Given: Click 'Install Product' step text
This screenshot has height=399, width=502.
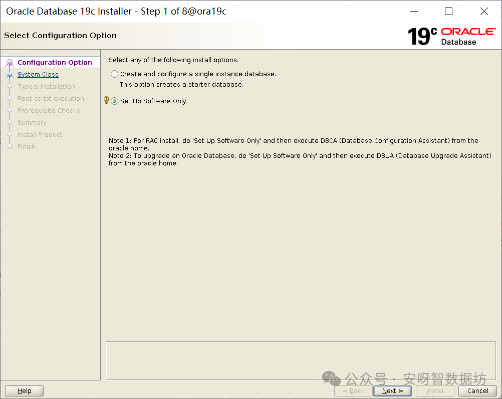Looking at the screenshot, I should point(40,134).
